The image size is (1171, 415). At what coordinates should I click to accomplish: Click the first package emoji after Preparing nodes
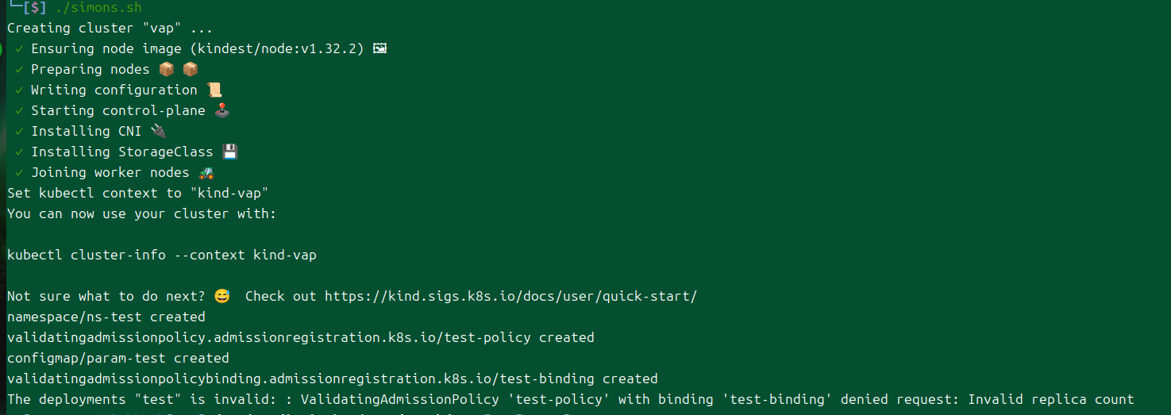point(166,69)
